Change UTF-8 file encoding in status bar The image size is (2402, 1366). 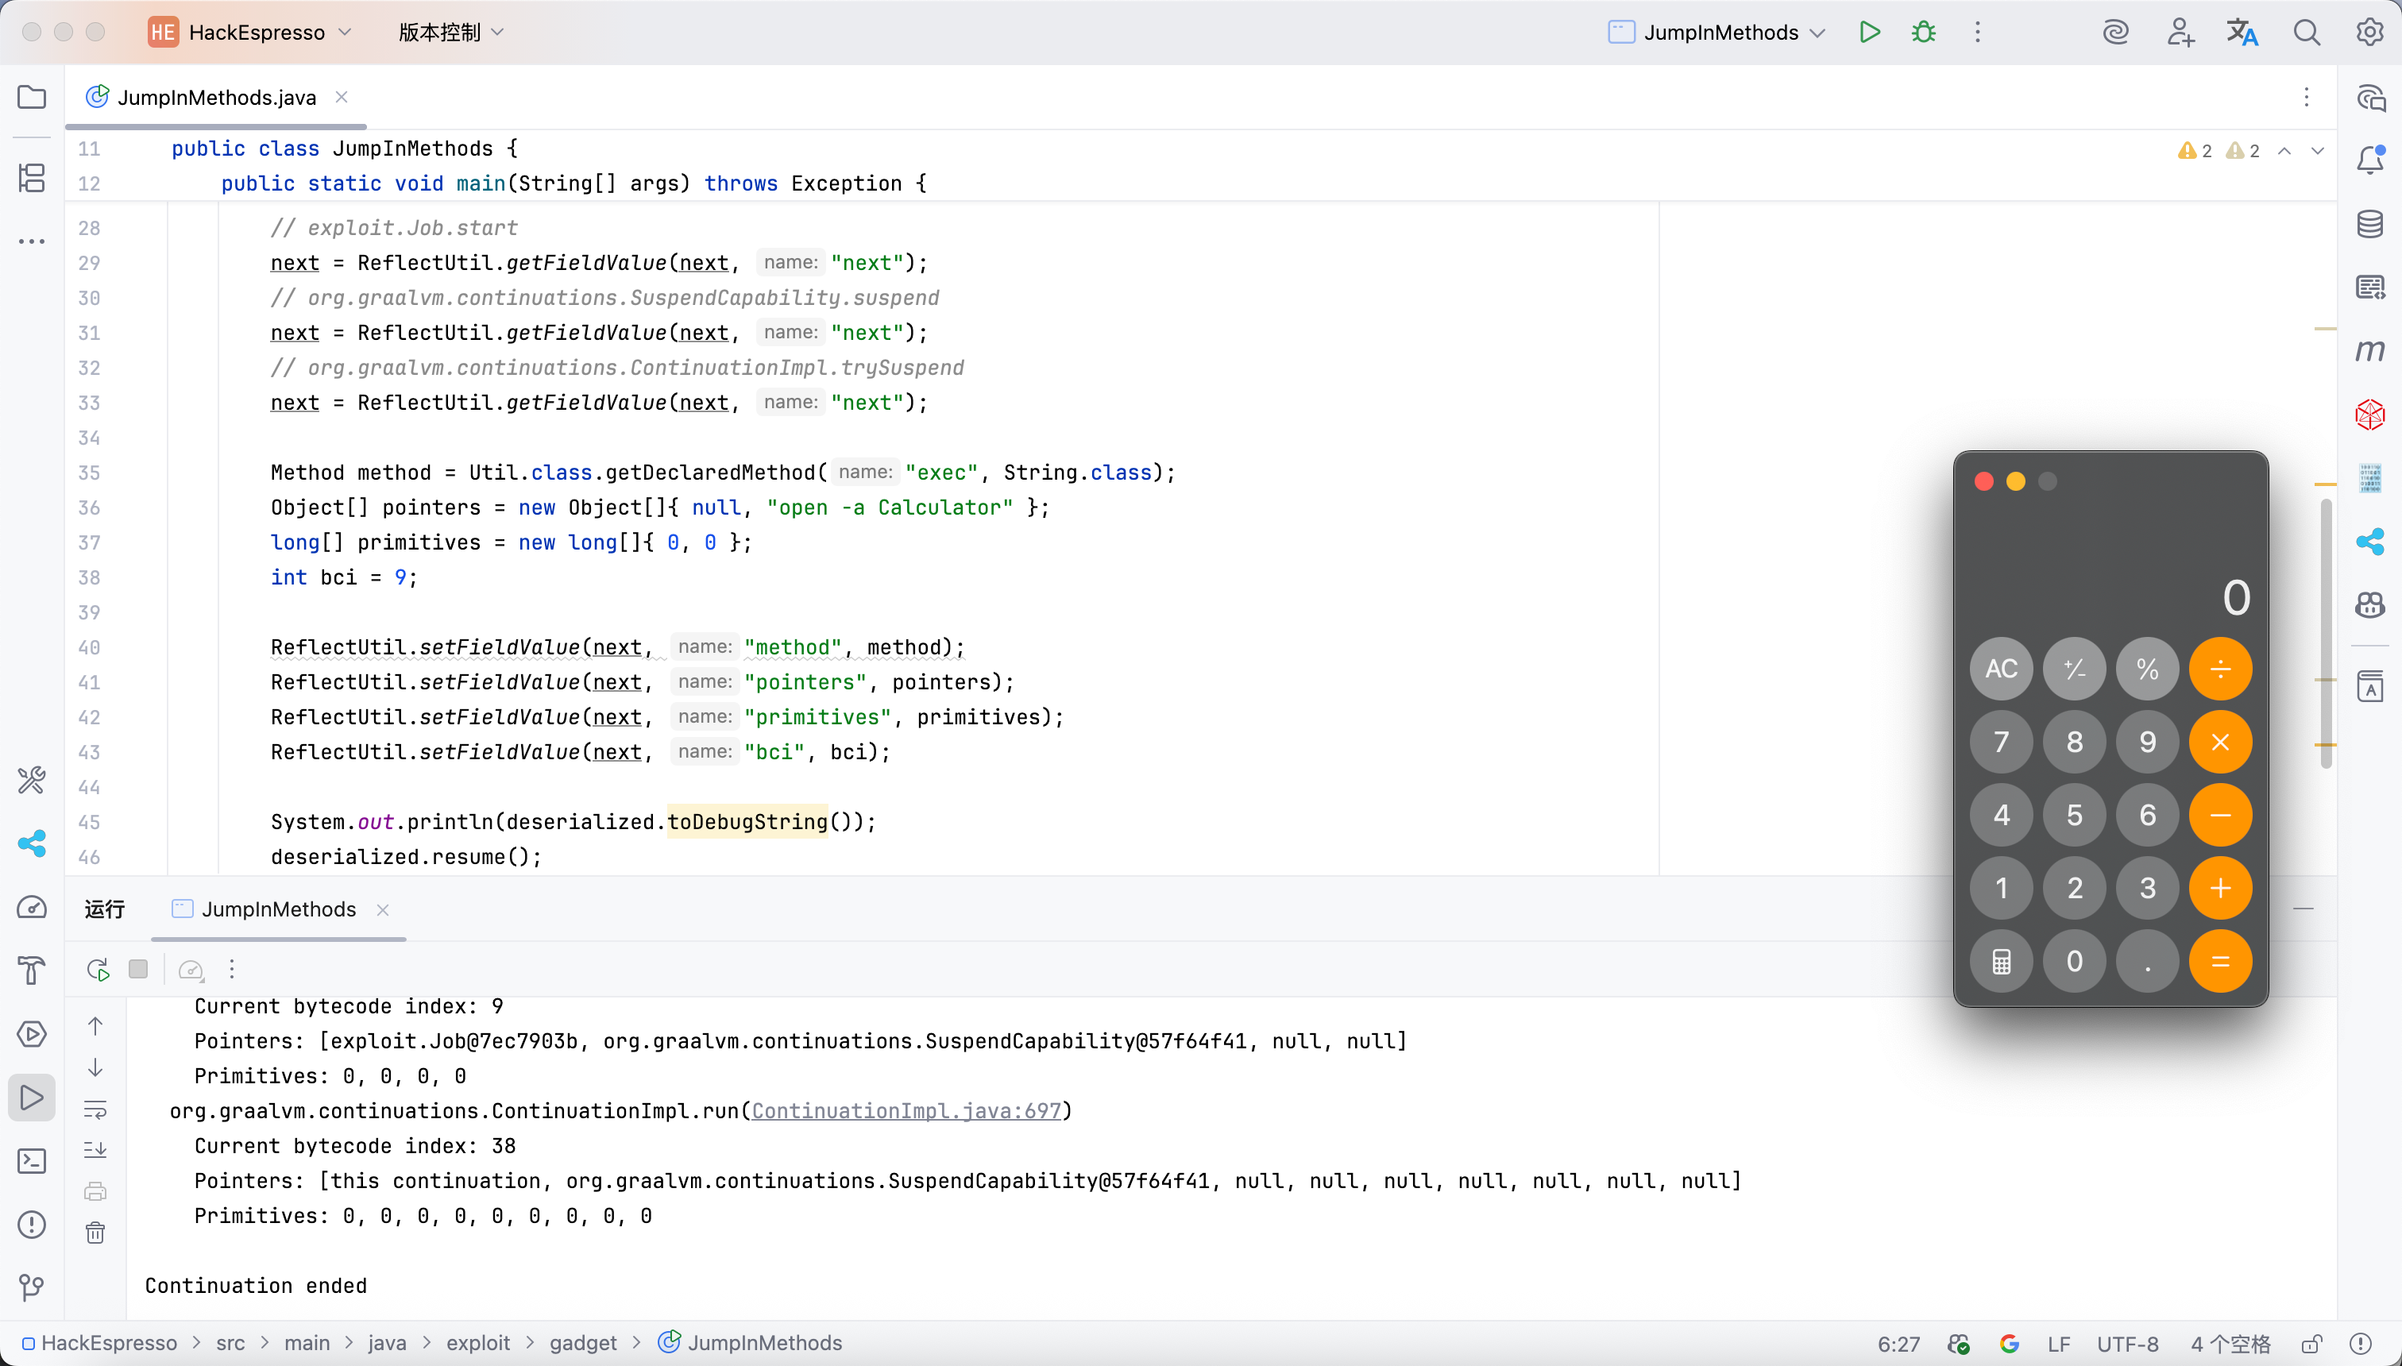click(2127, 1344)
